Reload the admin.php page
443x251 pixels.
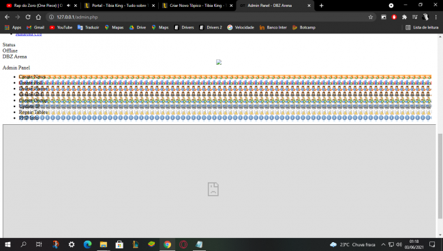pyautogui.click(x=28, y=17)
